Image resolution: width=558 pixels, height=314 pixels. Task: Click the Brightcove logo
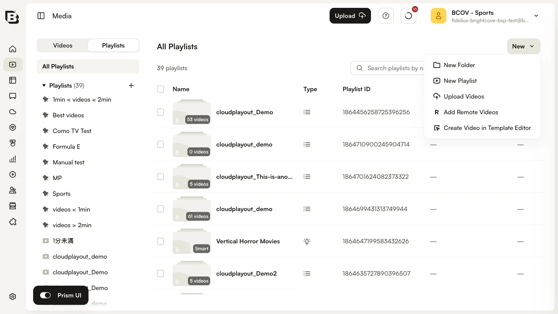point(12,17)
